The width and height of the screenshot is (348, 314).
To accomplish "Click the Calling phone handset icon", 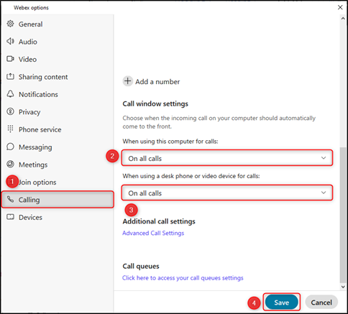I will coord(10,199).
